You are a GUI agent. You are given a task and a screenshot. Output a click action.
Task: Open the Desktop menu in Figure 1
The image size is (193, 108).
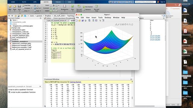[108, 18]
